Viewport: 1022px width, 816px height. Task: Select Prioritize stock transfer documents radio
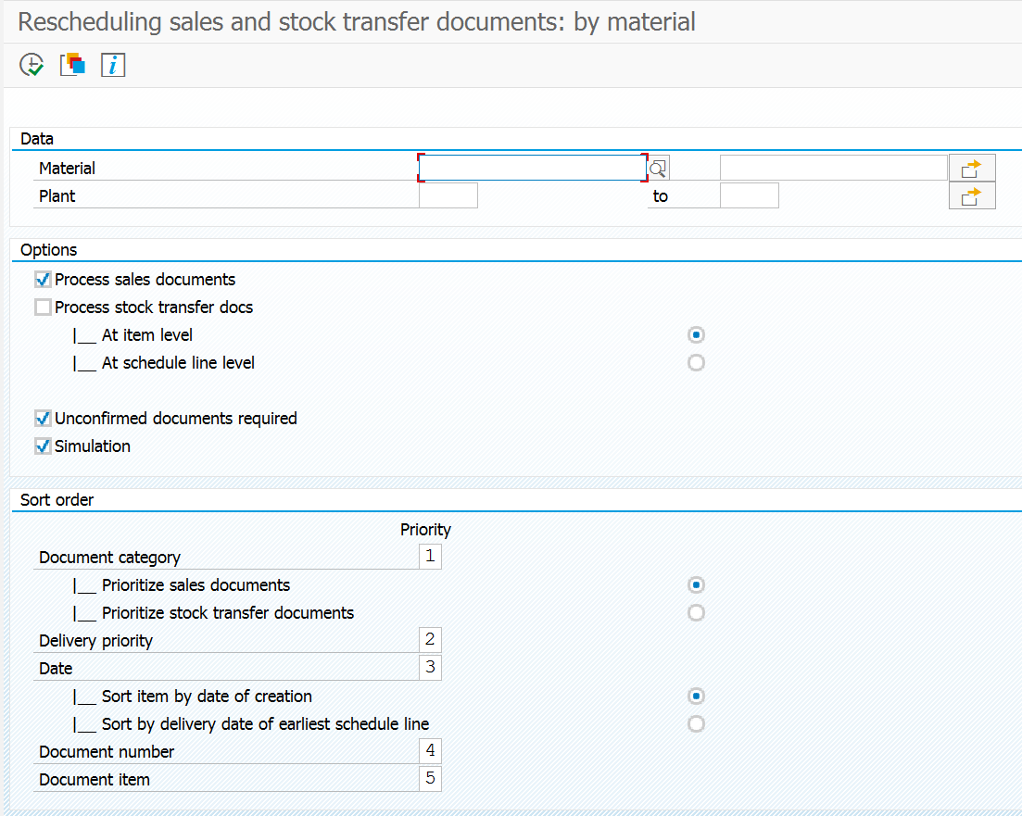click(696, 612)
